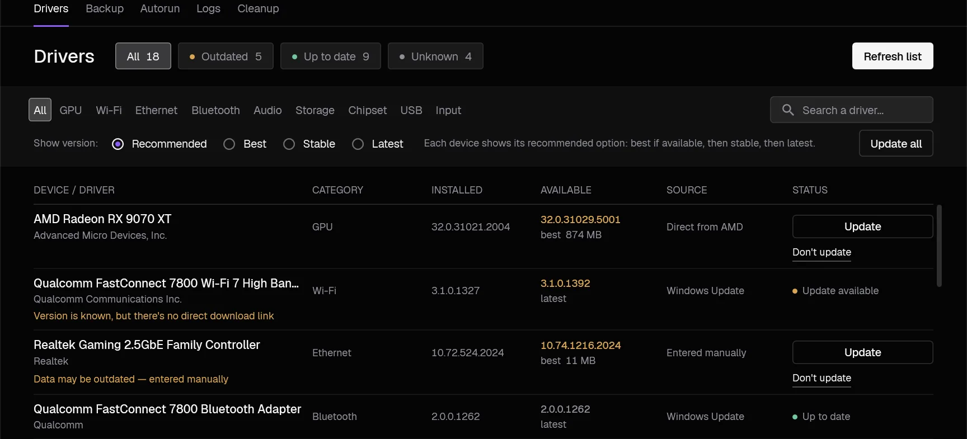Click Don't update for Realtek controller
Screen dimensions: 967x439
[822, 378]
